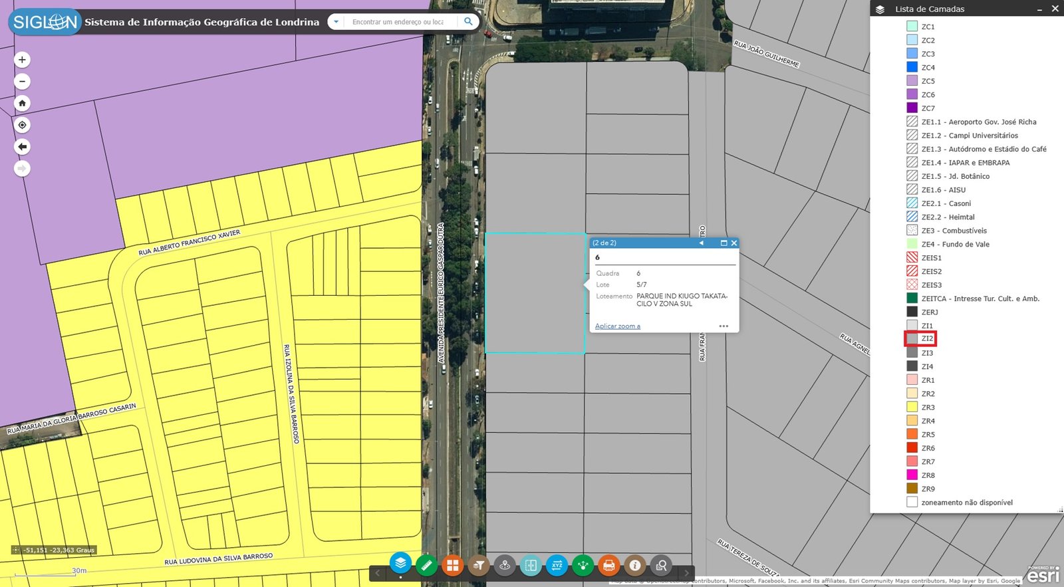Click the swipe compare tool icon
Screen dimensions: 1064x587
(531, 565)
